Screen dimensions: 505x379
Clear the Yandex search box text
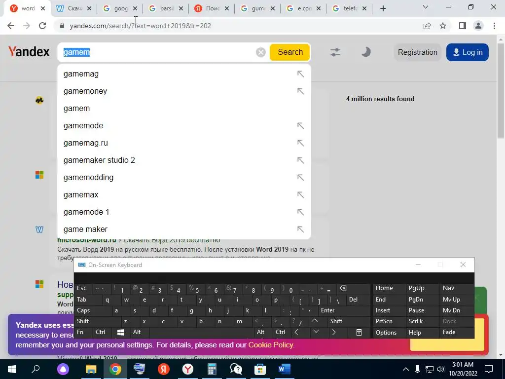pos(260,52)
